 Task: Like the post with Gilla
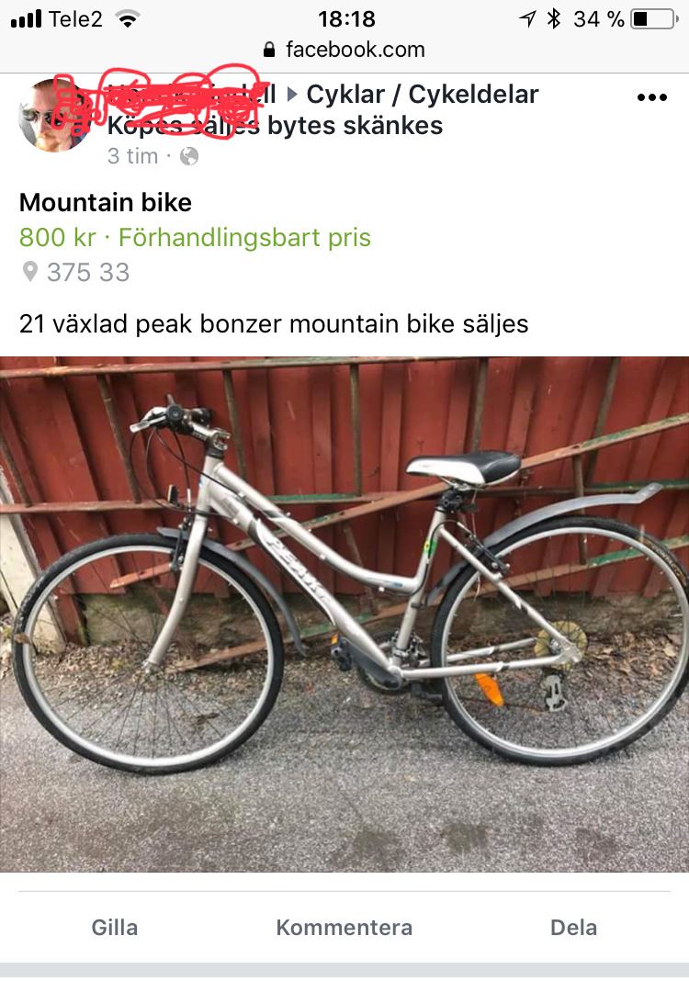[115, 927]
